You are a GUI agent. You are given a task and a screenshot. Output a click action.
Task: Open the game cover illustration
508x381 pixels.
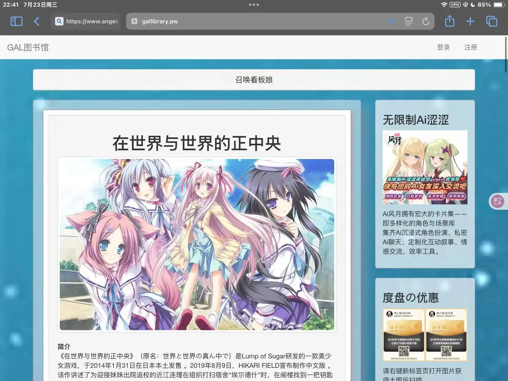[x=197, y=244]
